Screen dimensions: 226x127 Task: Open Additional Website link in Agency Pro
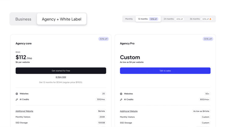(129, 111)
